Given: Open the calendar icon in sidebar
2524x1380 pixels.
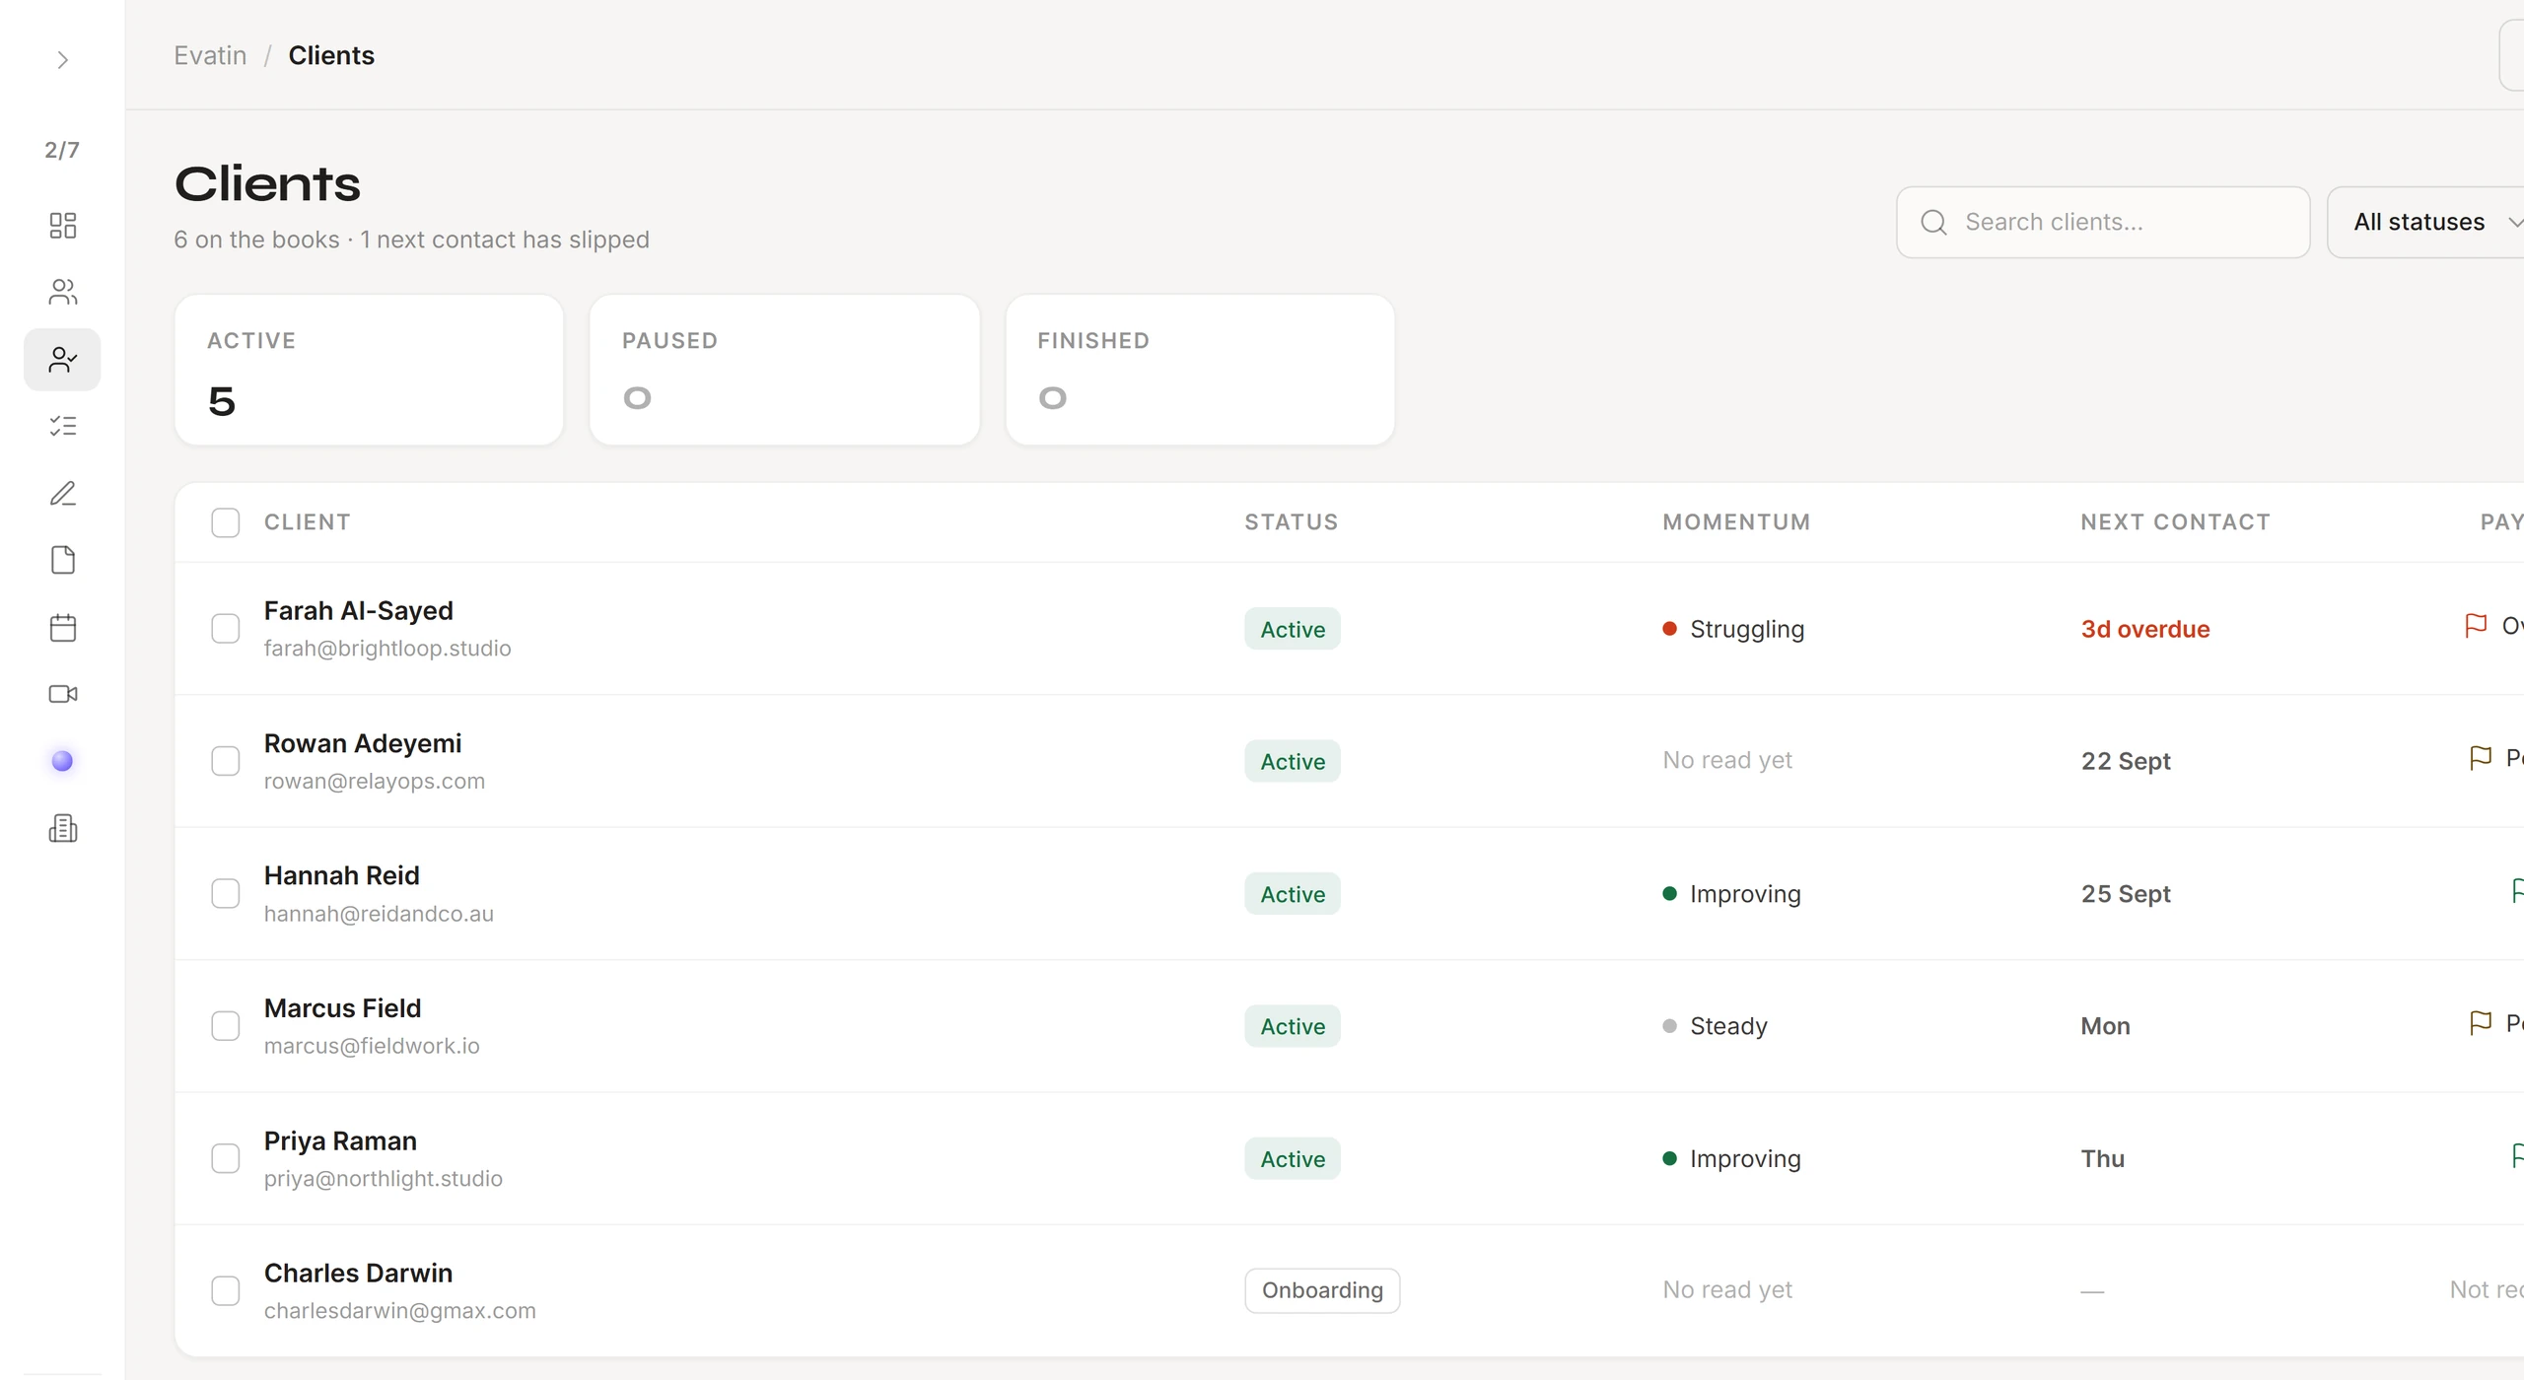Looking at the screenshot, I should click(x=62, y=627).
